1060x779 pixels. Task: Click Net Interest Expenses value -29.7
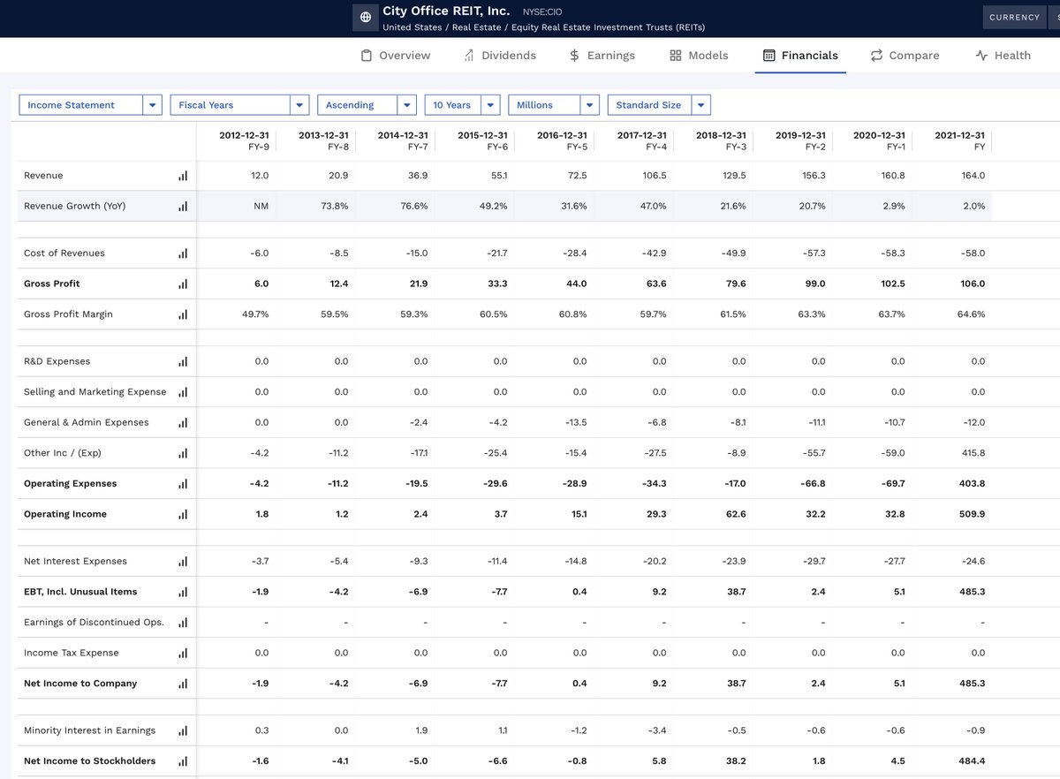pyautogui.click(x=812, y=561)
